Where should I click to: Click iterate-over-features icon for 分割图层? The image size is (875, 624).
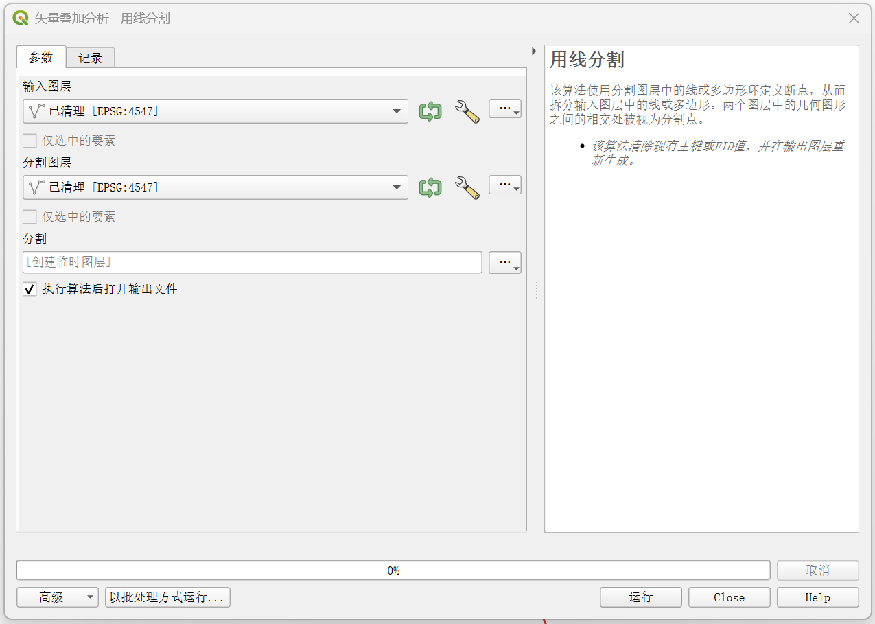tap(430, 187)
